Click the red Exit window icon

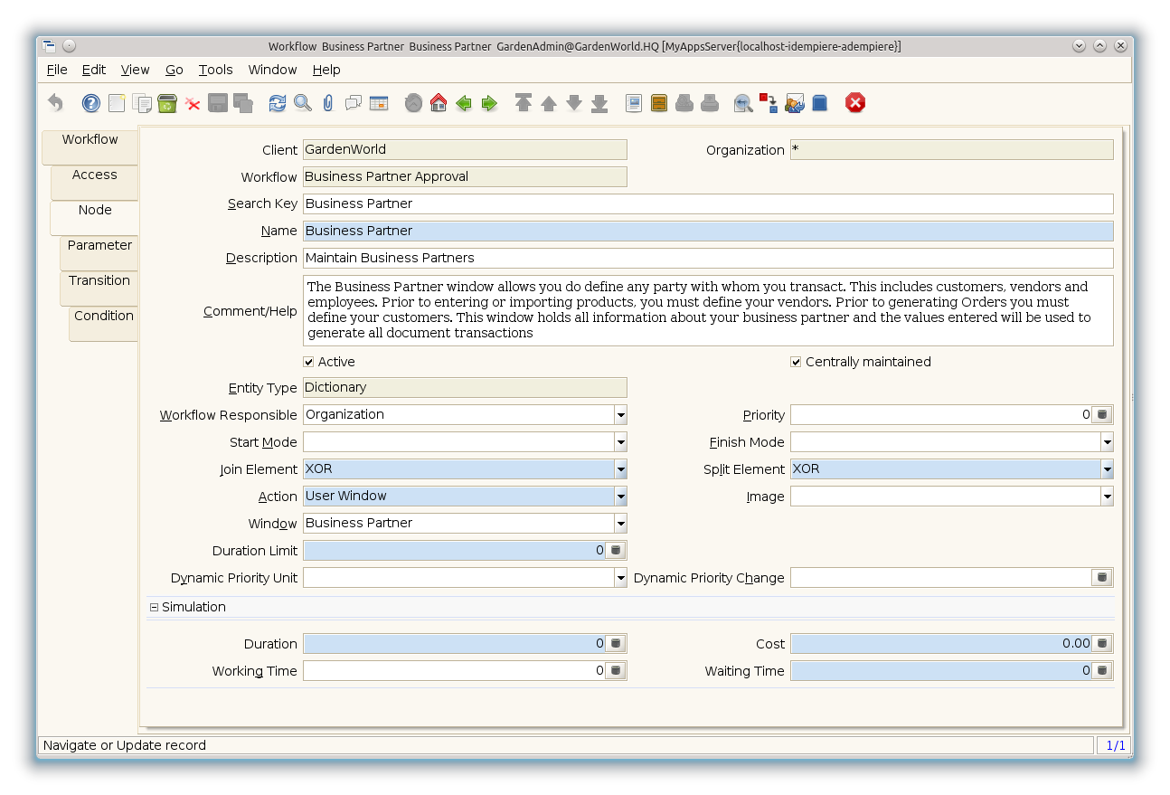[x=855, y=103]
